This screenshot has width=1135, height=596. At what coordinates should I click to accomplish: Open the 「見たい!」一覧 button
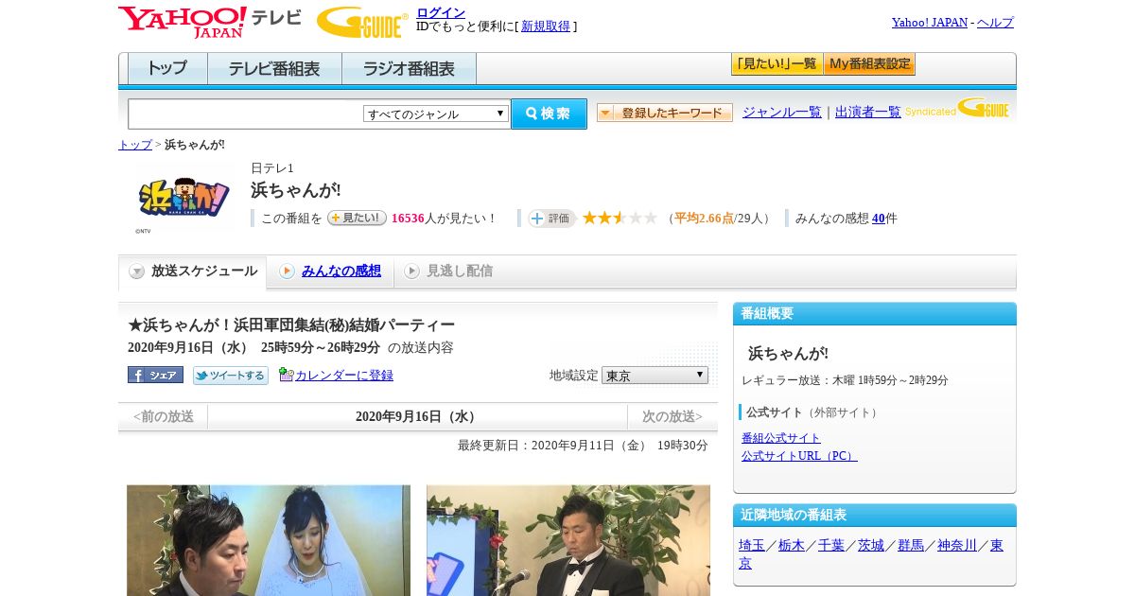click(777, 64)
